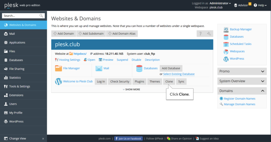
Task: Click the Plugins button
Action: (x=139, y=81)
